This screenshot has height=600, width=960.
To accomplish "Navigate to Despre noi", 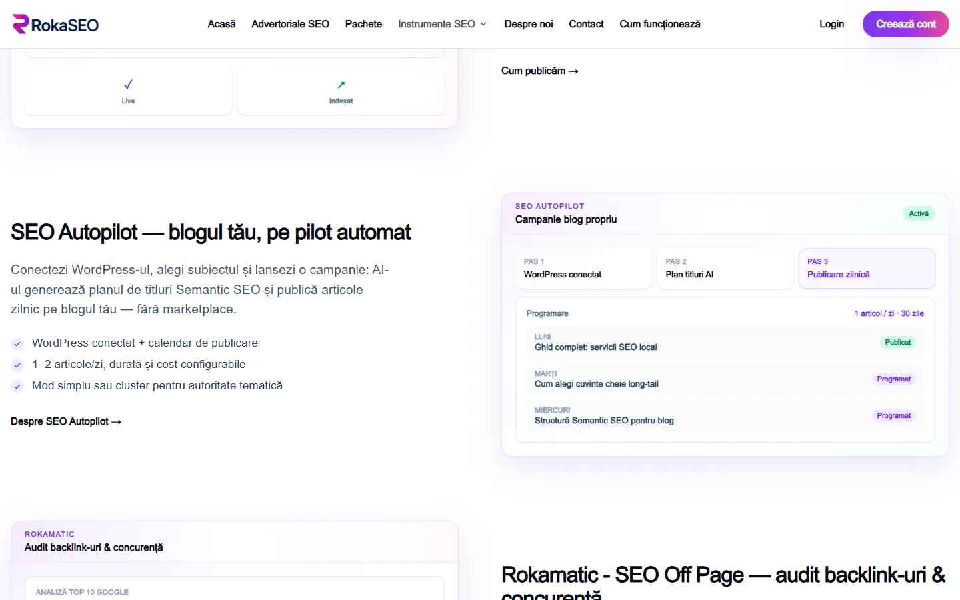I will point(529,24).
